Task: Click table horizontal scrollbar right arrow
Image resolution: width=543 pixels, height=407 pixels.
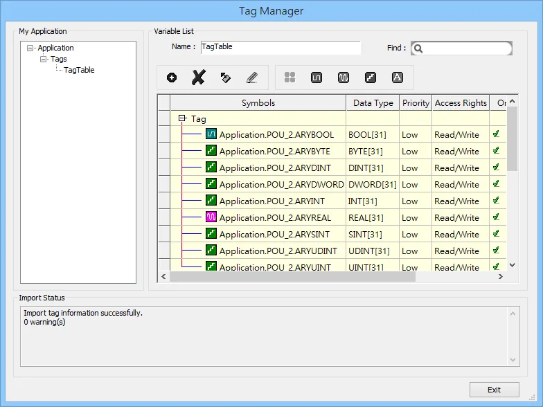Action: tap(500, 277)
